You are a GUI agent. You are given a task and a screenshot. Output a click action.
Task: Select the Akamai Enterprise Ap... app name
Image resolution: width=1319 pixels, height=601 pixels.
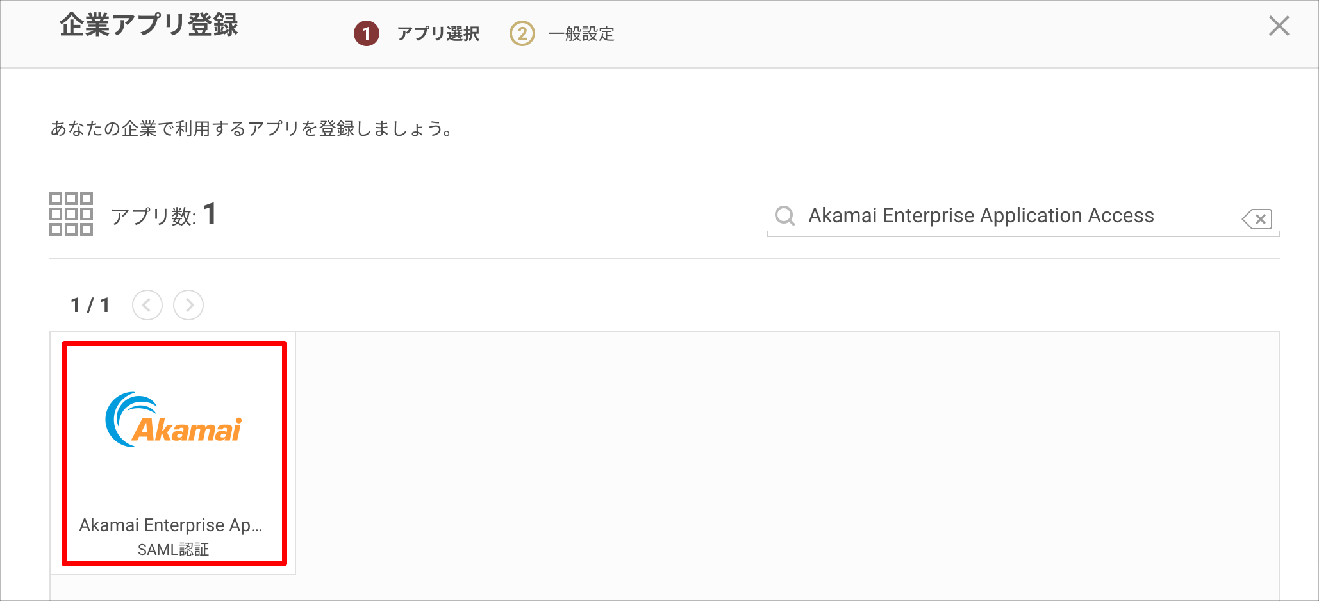pyautogui.click(x=171, y=525)
